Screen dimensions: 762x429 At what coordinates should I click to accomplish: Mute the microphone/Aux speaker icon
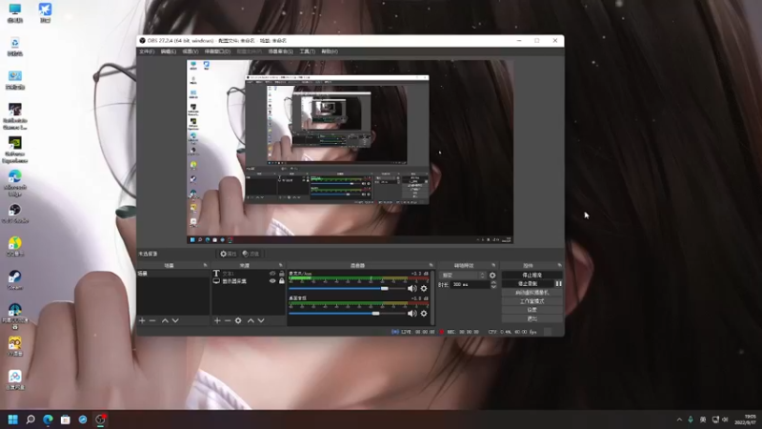coord(412,289)
